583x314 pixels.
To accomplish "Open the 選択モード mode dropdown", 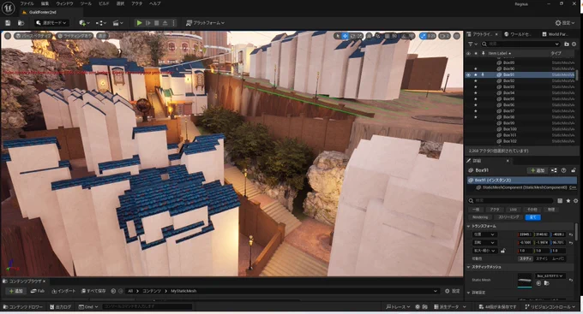I will click(x=51, y=23).
